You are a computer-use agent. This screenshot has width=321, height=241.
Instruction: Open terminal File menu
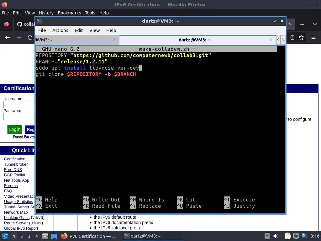(x=42, y=30)
